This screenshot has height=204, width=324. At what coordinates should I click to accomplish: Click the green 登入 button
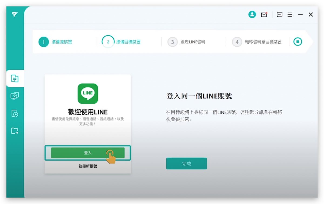coord(88,153)
